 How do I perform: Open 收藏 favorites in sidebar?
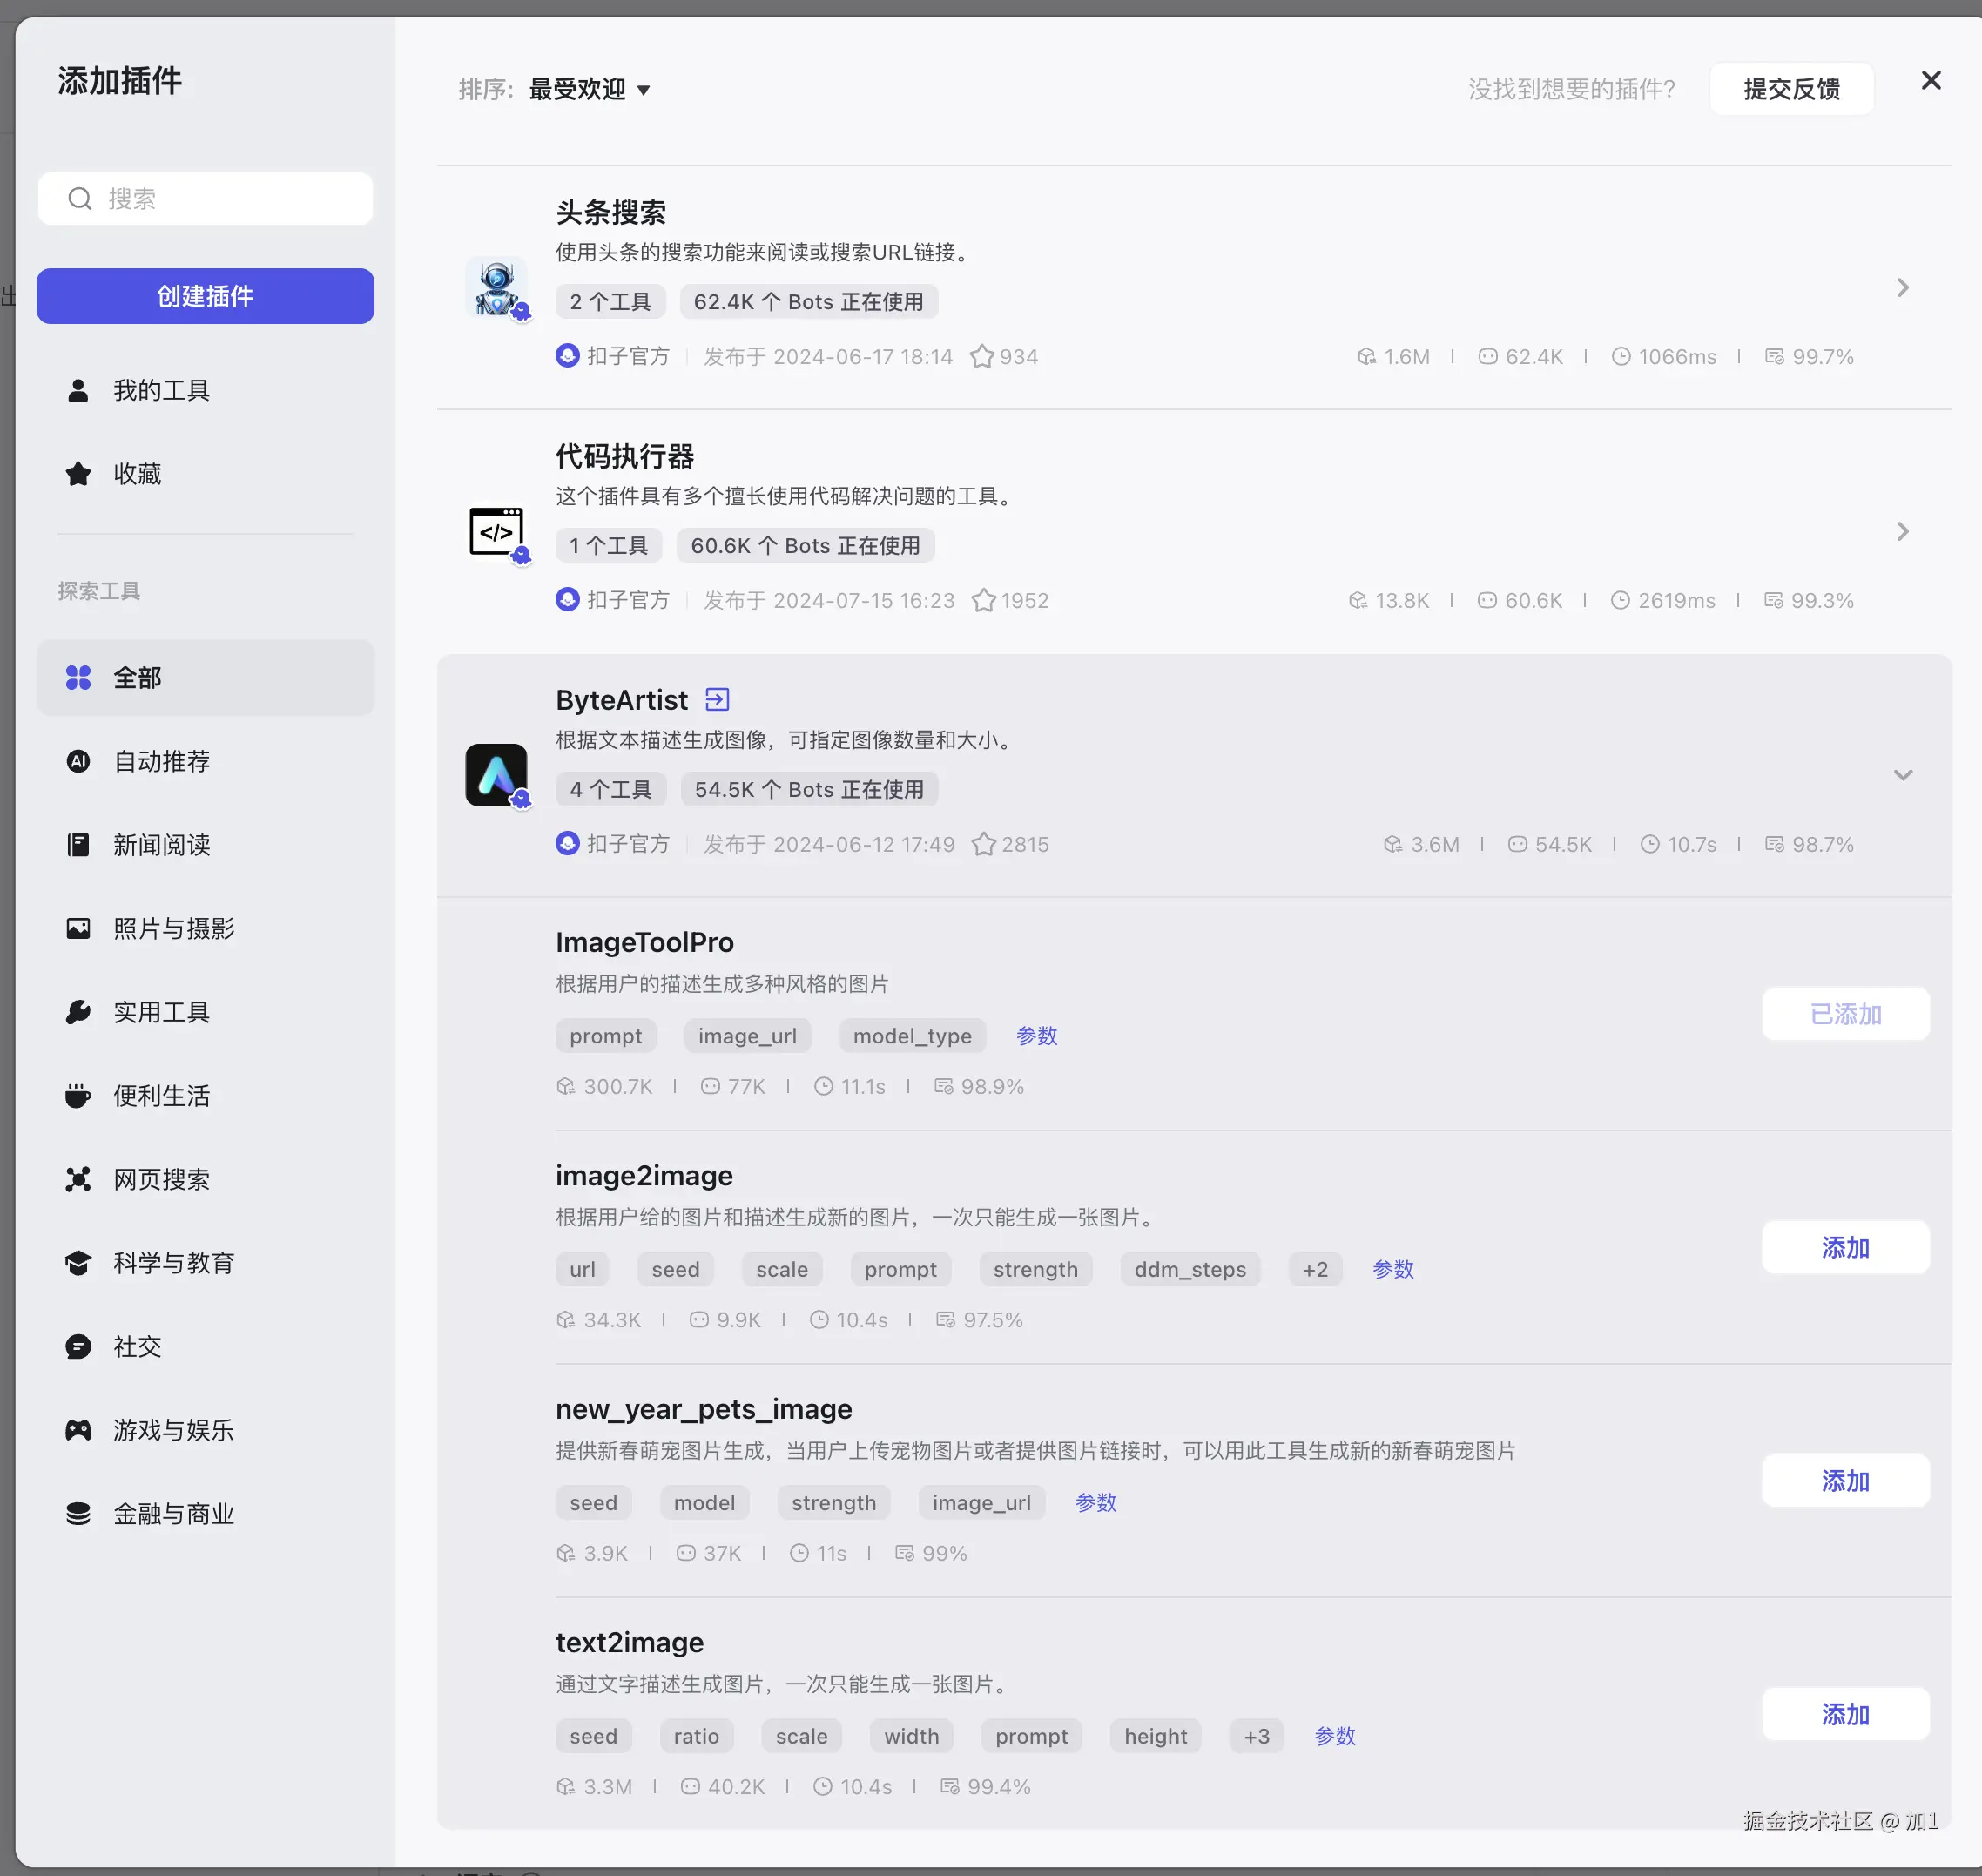(x=137, y=474)
